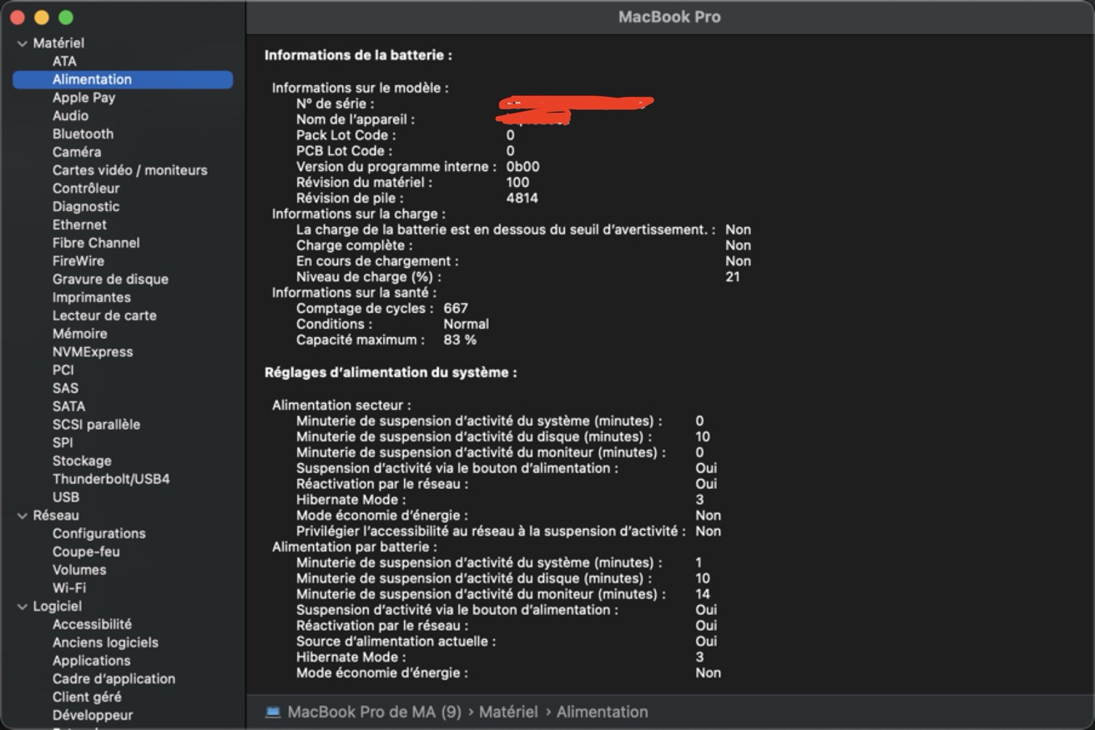Screen dimensions: 1095x730
Task: Click Alimentation in the path bar
Action: [x=602, y=712]
